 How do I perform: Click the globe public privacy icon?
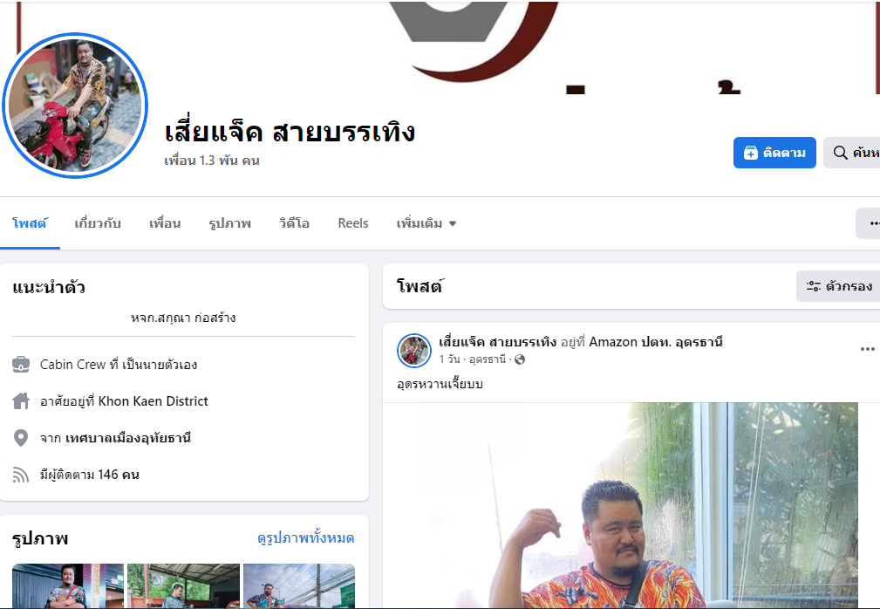pyautogui.click(x=520, y=359)
